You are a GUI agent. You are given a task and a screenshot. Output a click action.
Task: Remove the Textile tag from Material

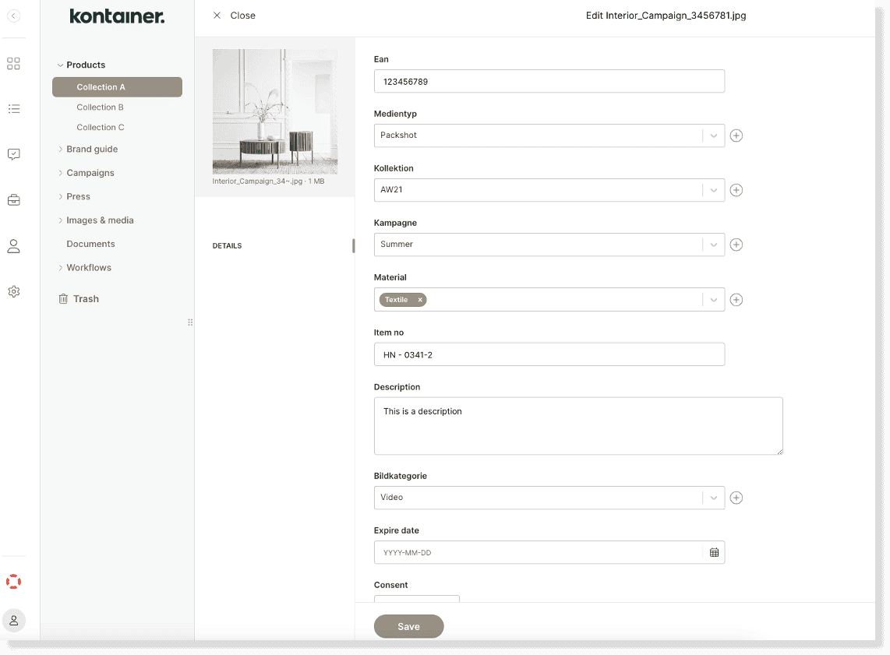419,299
